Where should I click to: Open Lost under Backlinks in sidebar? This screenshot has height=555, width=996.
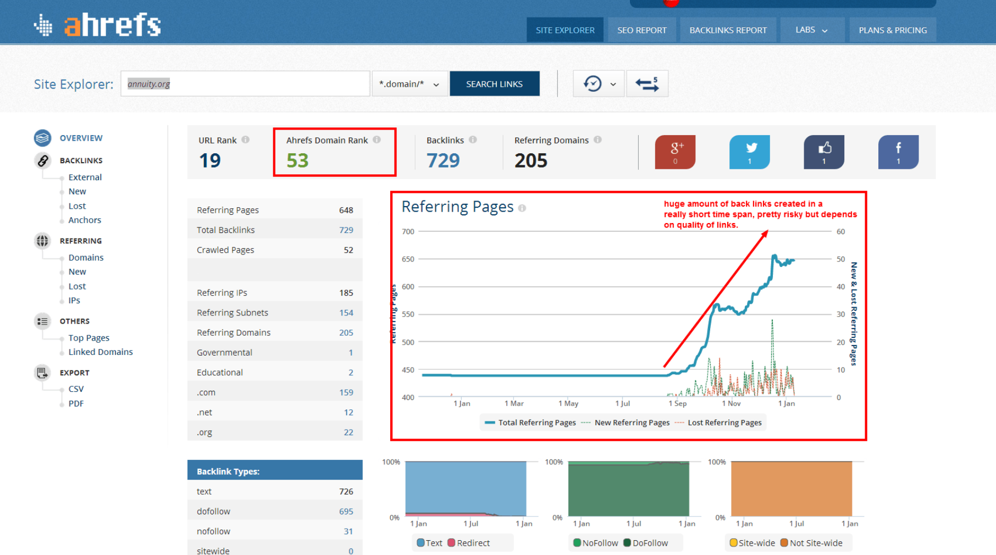[77, 206]
